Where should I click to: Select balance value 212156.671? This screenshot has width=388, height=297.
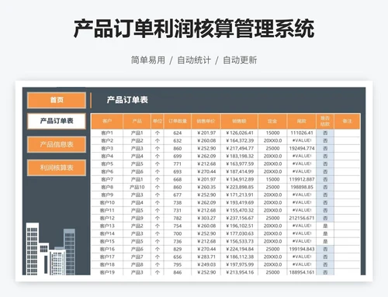[302, 218]
